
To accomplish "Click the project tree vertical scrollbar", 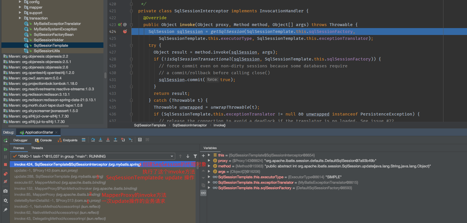I will 105,75.
